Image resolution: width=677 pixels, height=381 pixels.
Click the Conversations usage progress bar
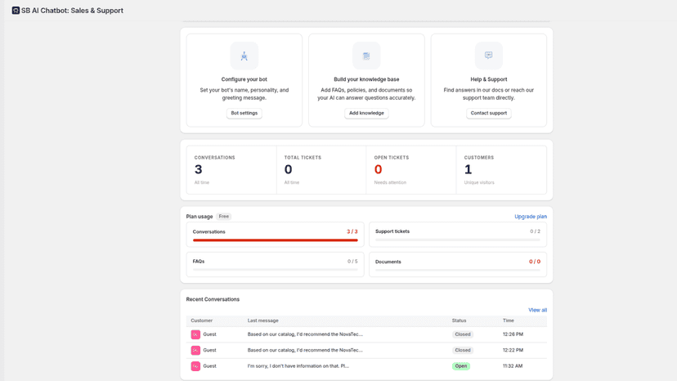point(276,240)
